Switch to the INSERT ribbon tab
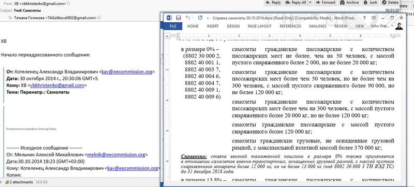Image resolution: width=414 pixels, height=187 pixels. click(x=213, y=26)
